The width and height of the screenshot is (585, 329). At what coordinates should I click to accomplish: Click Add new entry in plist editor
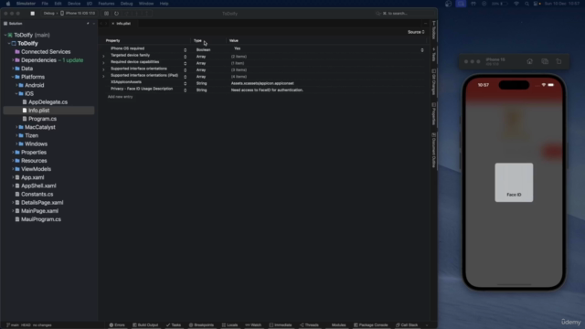tap(120, 97)
